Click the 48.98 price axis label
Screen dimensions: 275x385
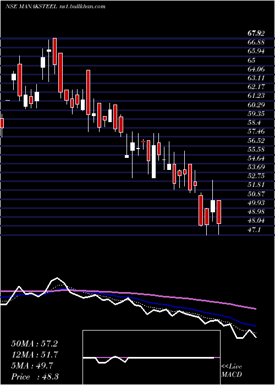click(256, 212)
